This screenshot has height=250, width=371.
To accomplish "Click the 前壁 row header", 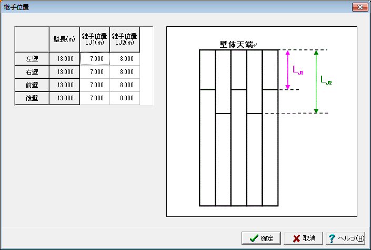I will click(x=32, y=85).
